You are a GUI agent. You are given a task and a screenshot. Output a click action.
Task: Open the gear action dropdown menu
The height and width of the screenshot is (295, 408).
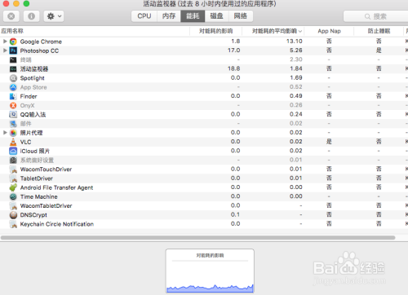pos(54,16)
